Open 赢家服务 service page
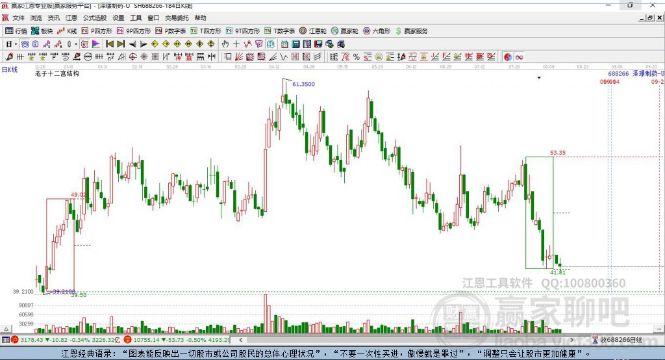665x360 pixels. pyautogui.click(x=411, y=31)
